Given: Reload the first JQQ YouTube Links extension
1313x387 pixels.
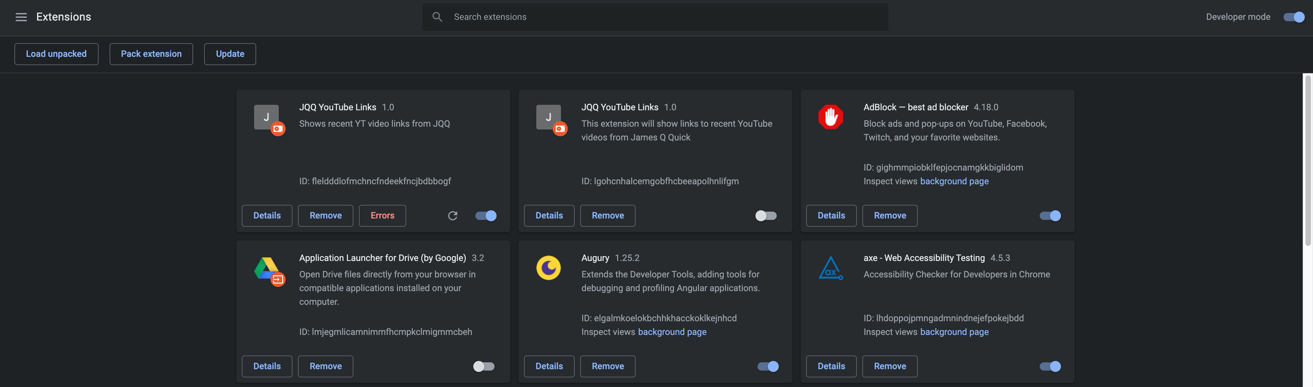Looking at the screenshot, I should (453, 216).
